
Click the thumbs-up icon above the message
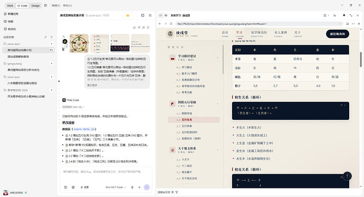click(134, 27)
